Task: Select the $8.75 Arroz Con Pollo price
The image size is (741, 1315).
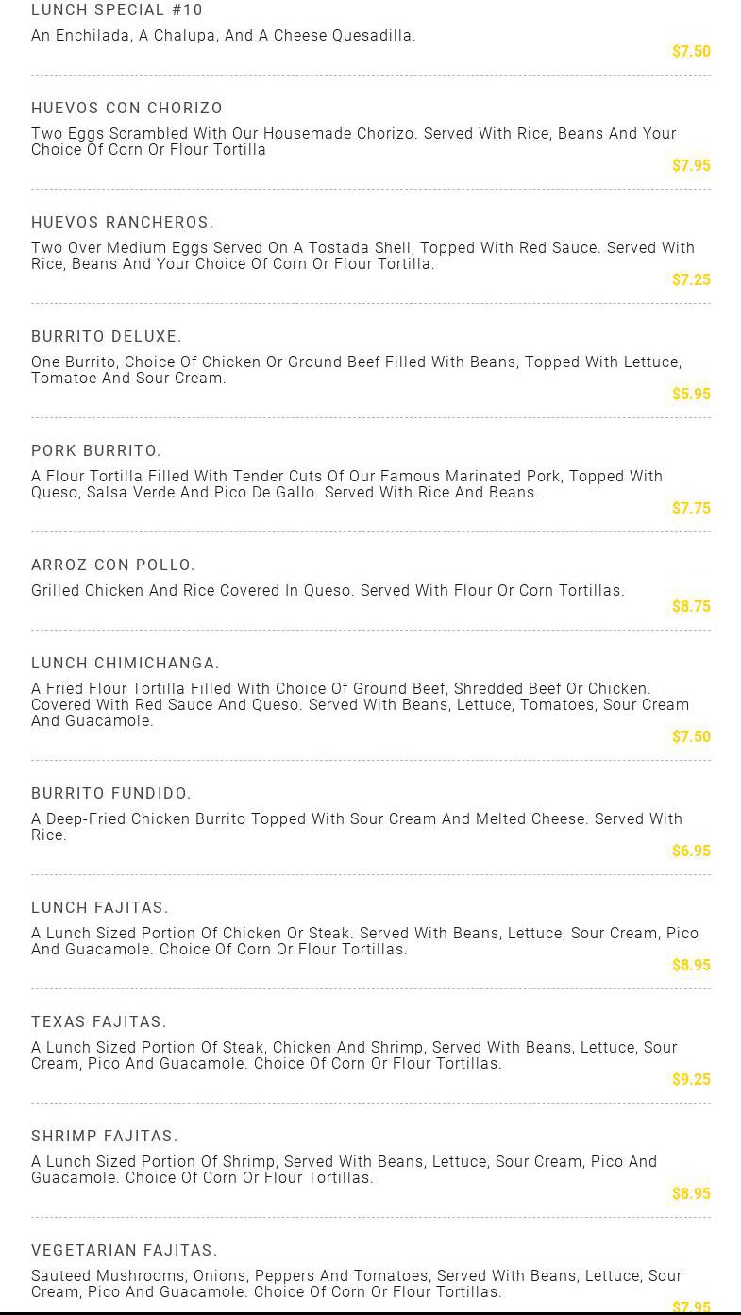Action: coord(691,606)
